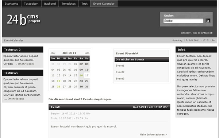Click the cms2day slogan text

point(197,33)
